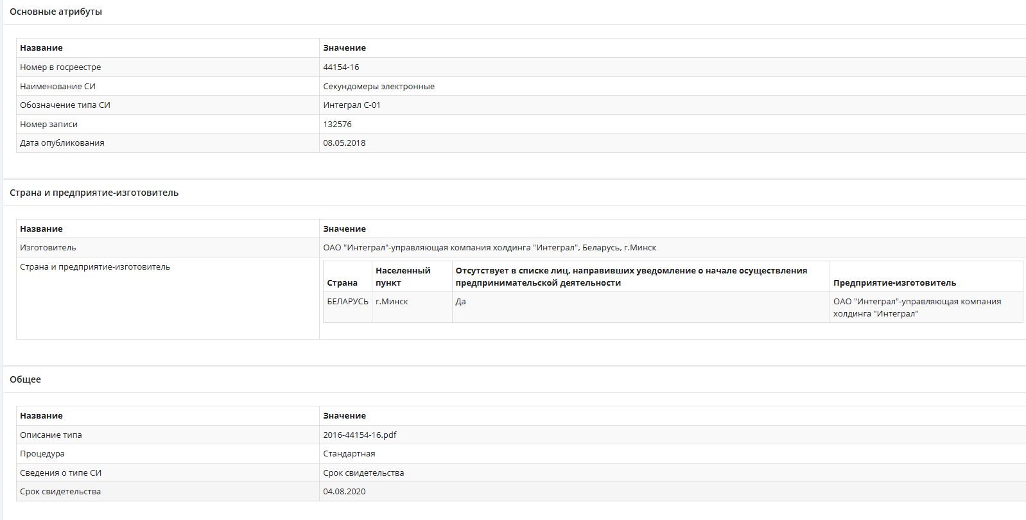The height and width of the screenshot is (520, 1026).
Task: Click the 'Населенный пункт' column header
Action: 403,277
